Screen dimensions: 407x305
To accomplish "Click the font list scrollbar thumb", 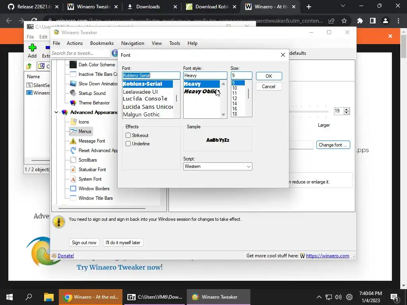I will [x=176, y=98].
